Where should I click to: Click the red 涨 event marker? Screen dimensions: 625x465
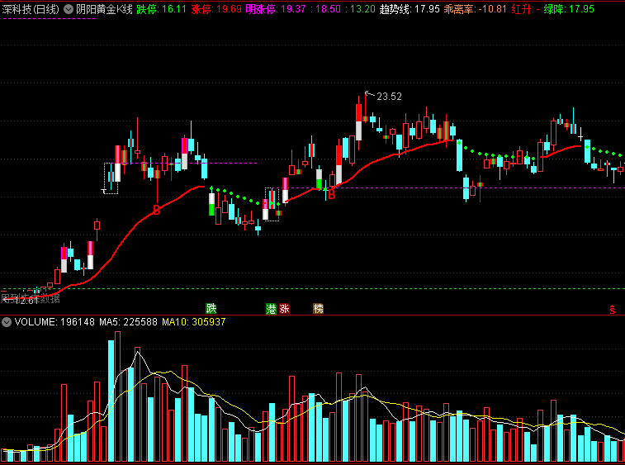[x=284, y=308]
